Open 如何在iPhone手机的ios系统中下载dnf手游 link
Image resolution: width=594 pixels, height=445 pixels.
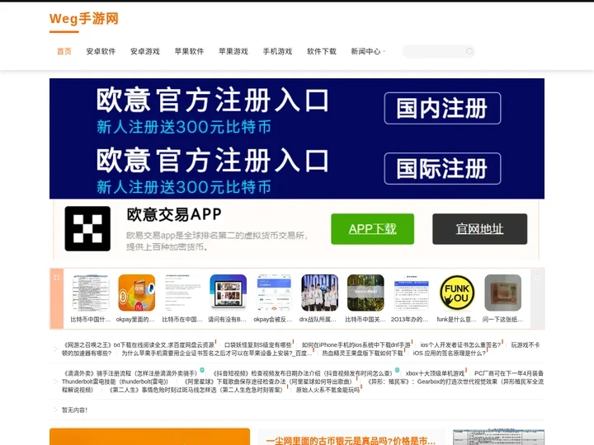click(356, 345)
